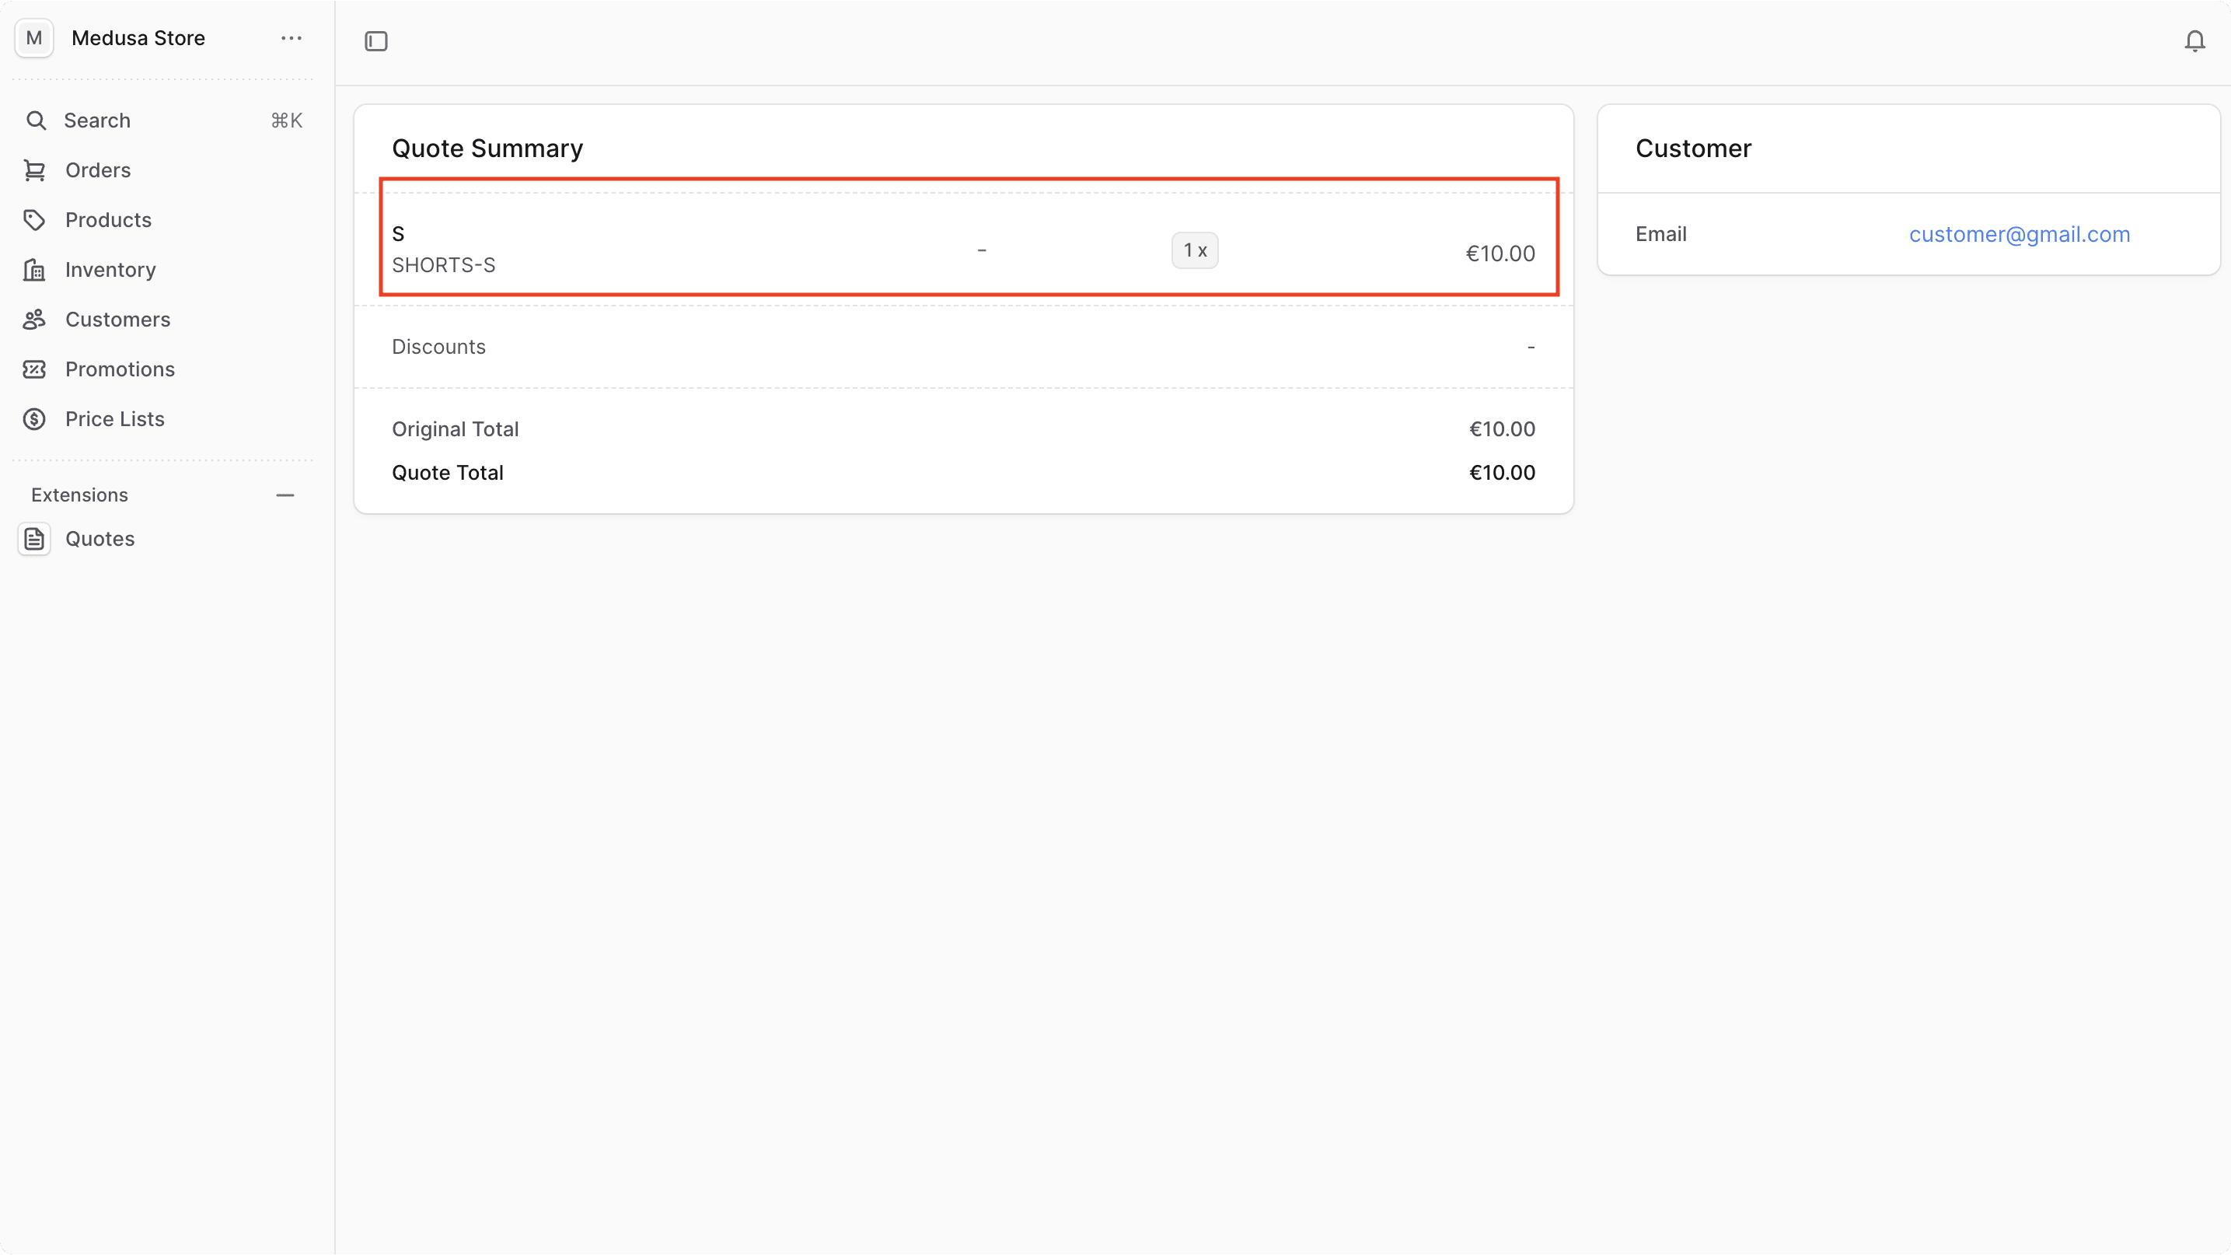The image size is (2231, 1255).
Task: Click the customer@gmail.com email link
Action: pyautogui.click(x=2019, y=234)
